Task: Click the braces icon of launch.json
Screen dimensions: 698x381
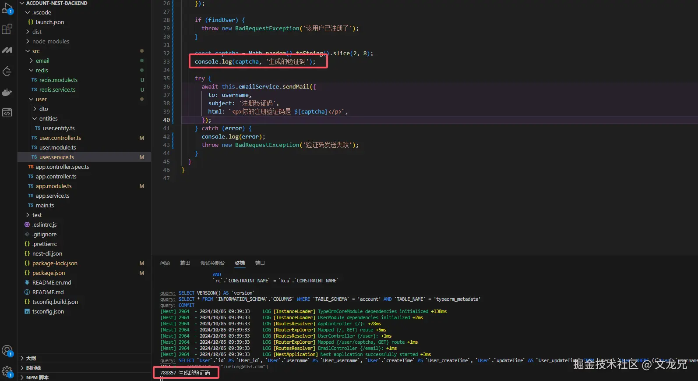Action: pos(30,22)
